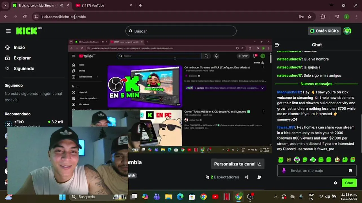The width and height of the screenshot is (362, 203).
Task: Open a new browser tab with plus
Action: tap(140, 5)
